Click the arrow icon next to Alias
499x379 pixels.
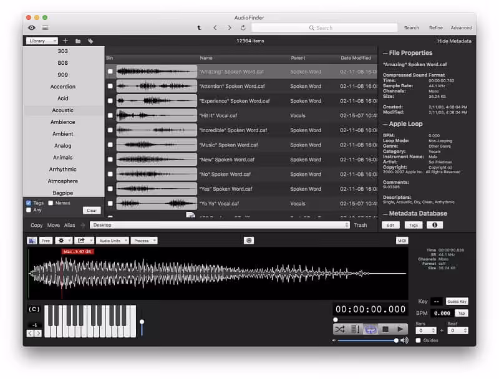click(83, 226)
